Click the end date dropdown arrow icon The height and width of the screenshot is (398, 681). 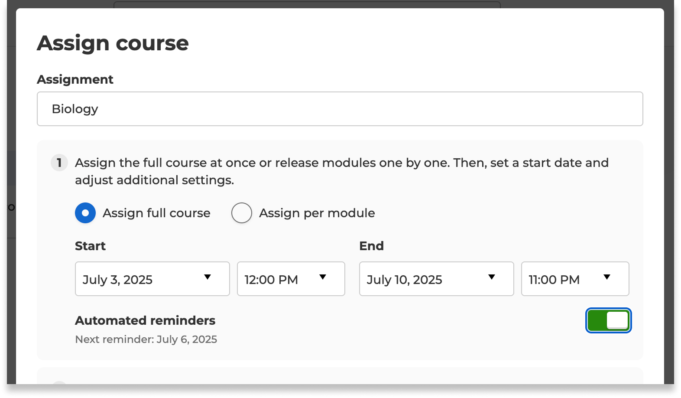click(x=492, y=277)
